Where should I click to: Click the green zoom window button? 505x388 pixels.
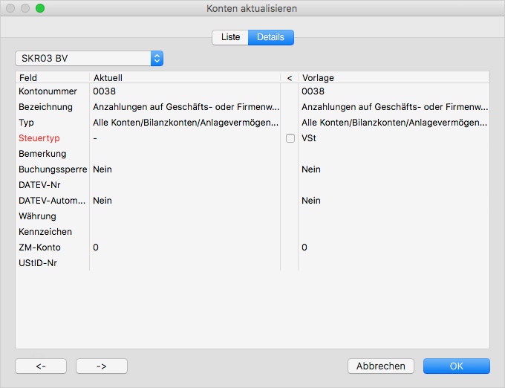pyautogui.click(x=40, y=8)
